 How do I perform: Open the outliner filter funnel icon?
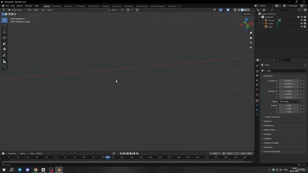pos(299,10)
